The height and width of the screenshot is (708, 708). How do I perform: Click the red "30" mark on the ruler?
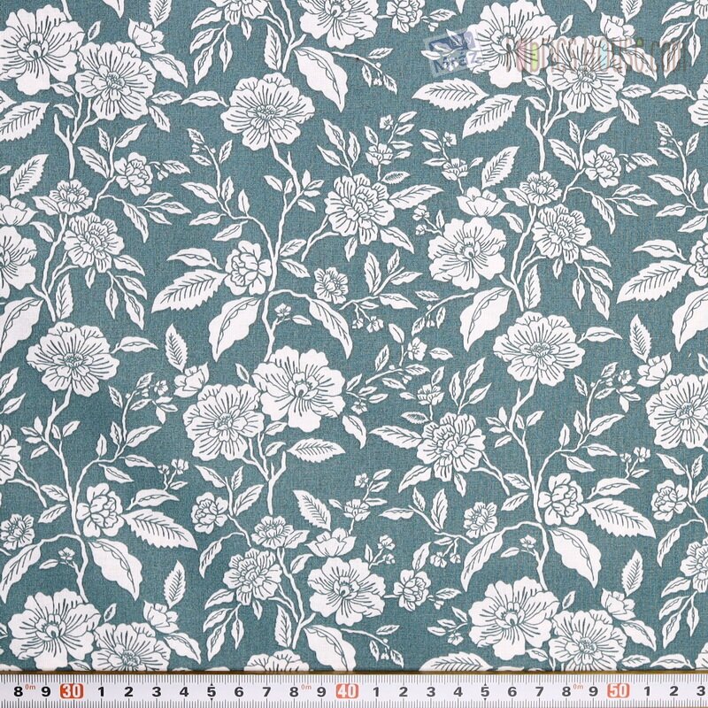73,691
